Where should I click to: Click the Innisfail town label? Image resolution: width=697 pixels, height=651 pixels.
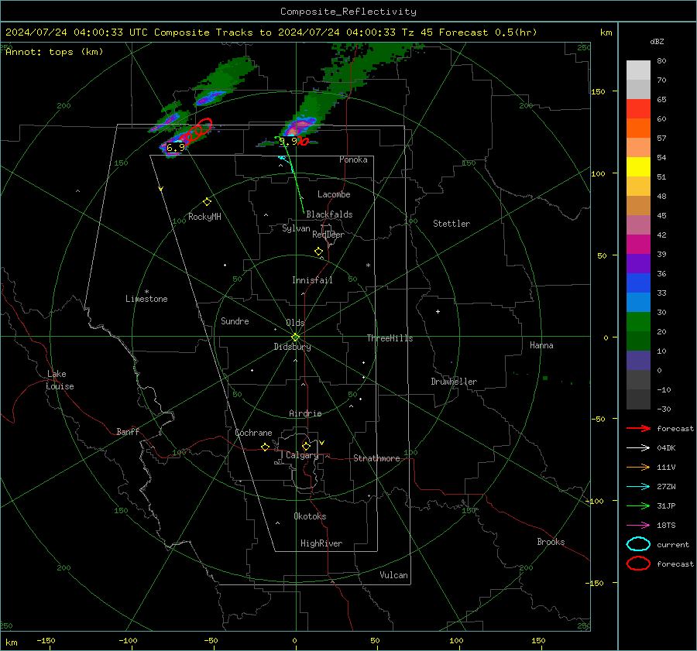312,280
